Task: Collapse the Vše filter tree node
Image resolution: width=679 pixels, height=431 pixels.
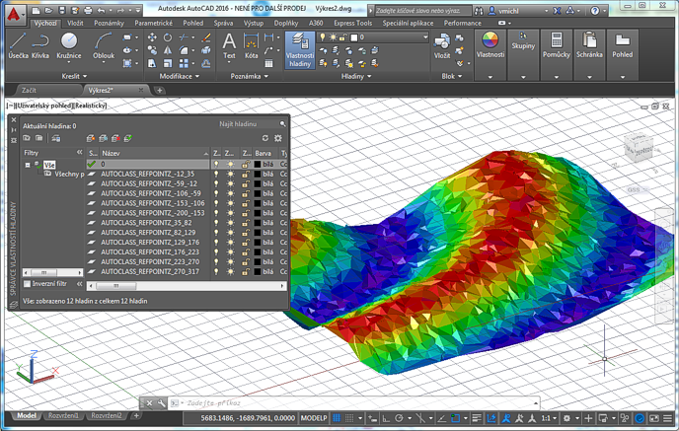Action: pos(28,165)
